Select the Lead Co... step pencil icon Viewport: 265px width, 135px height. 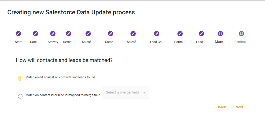point(157,34)
